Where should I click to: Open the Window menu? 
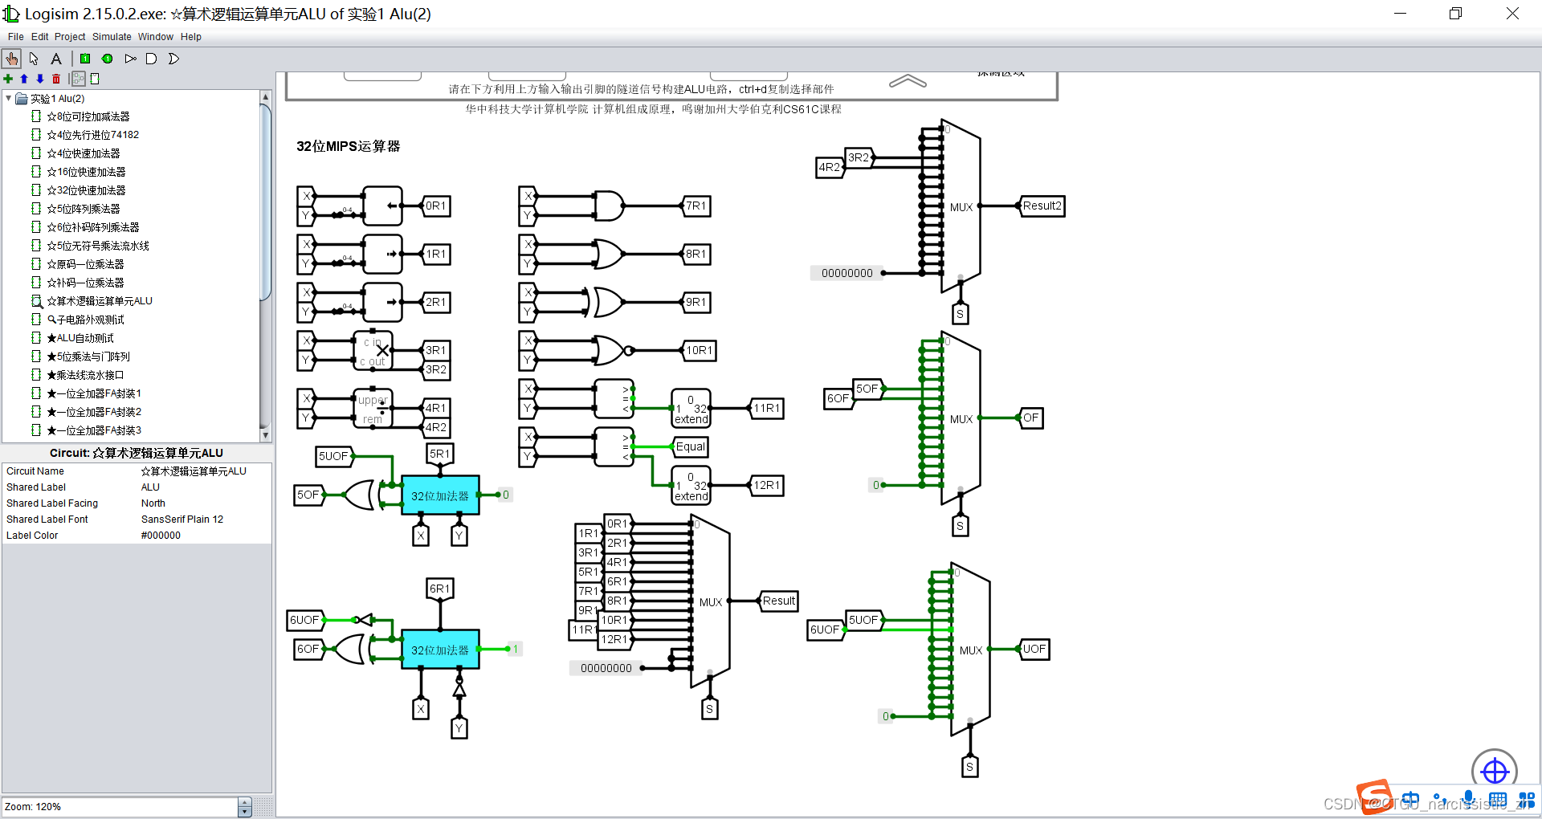coord(156,37)
